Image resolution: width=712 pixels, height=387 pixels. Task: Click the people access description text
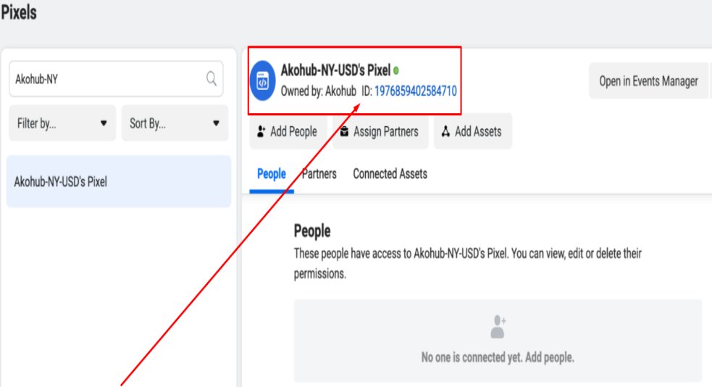pos(468,264)
